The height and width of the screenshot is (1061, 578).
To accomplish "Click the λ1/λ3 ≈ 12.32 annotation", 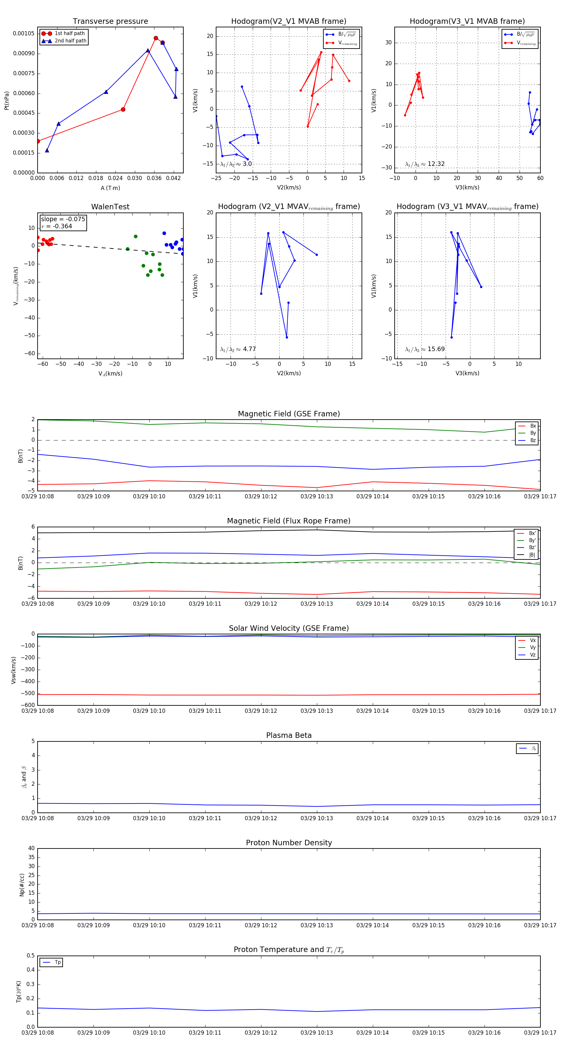I will pyautogui.click(x=425, y=164).
